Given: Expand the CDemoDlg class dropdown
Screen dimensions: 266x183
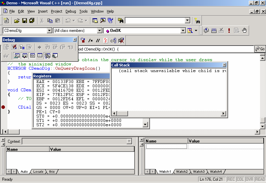Looking at the screenshot, I should (49, 31).
